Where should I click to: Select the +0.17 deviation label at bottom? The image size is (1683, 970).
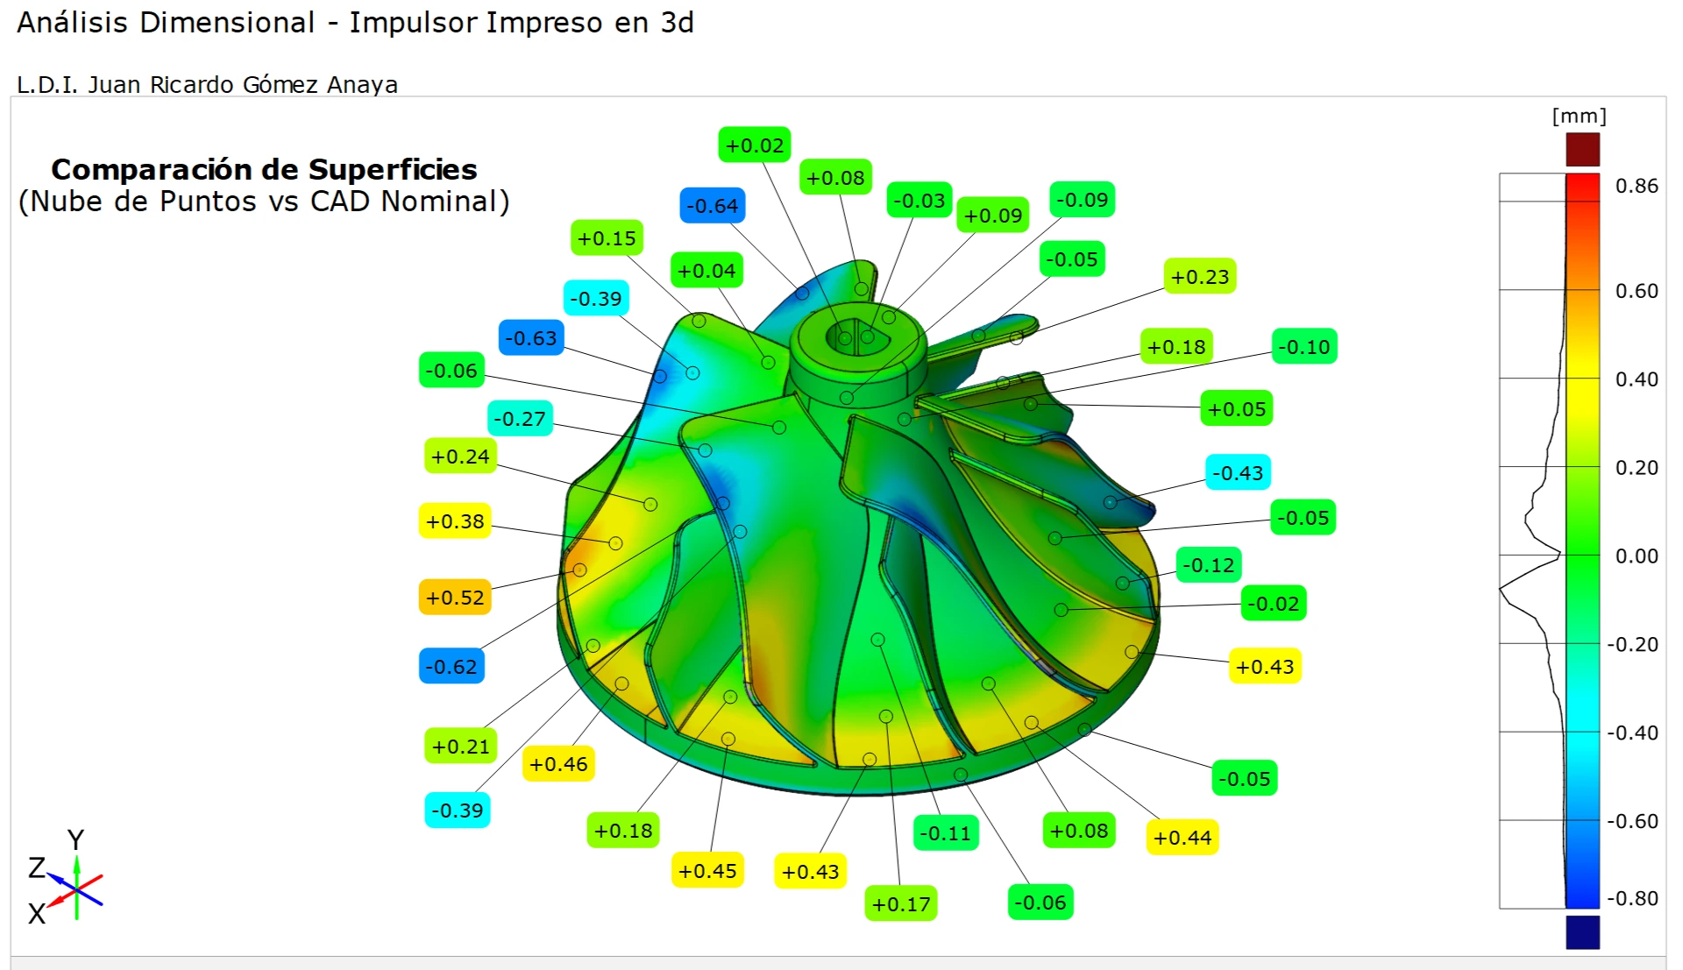click(900, 904)
